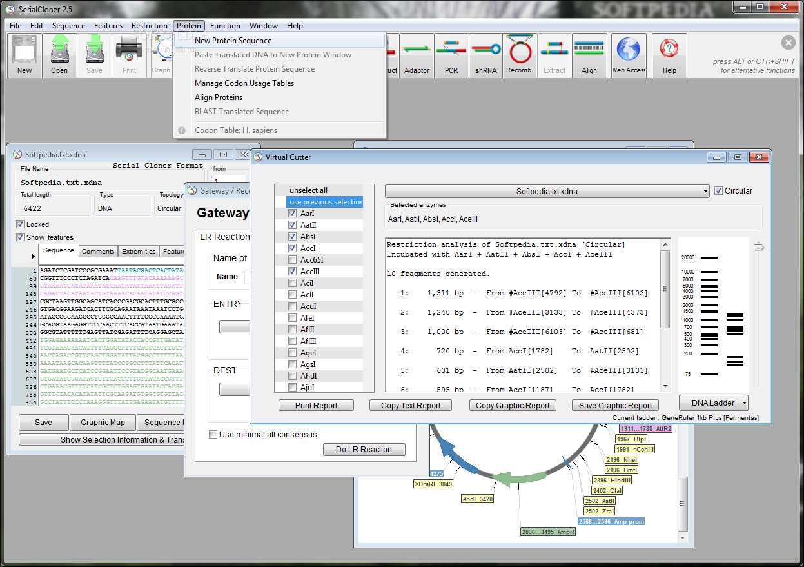The width and height of the screenshot is (804, 567).
Task: Click the restriction report vertical scrollbar
Action: click(665, 314)
